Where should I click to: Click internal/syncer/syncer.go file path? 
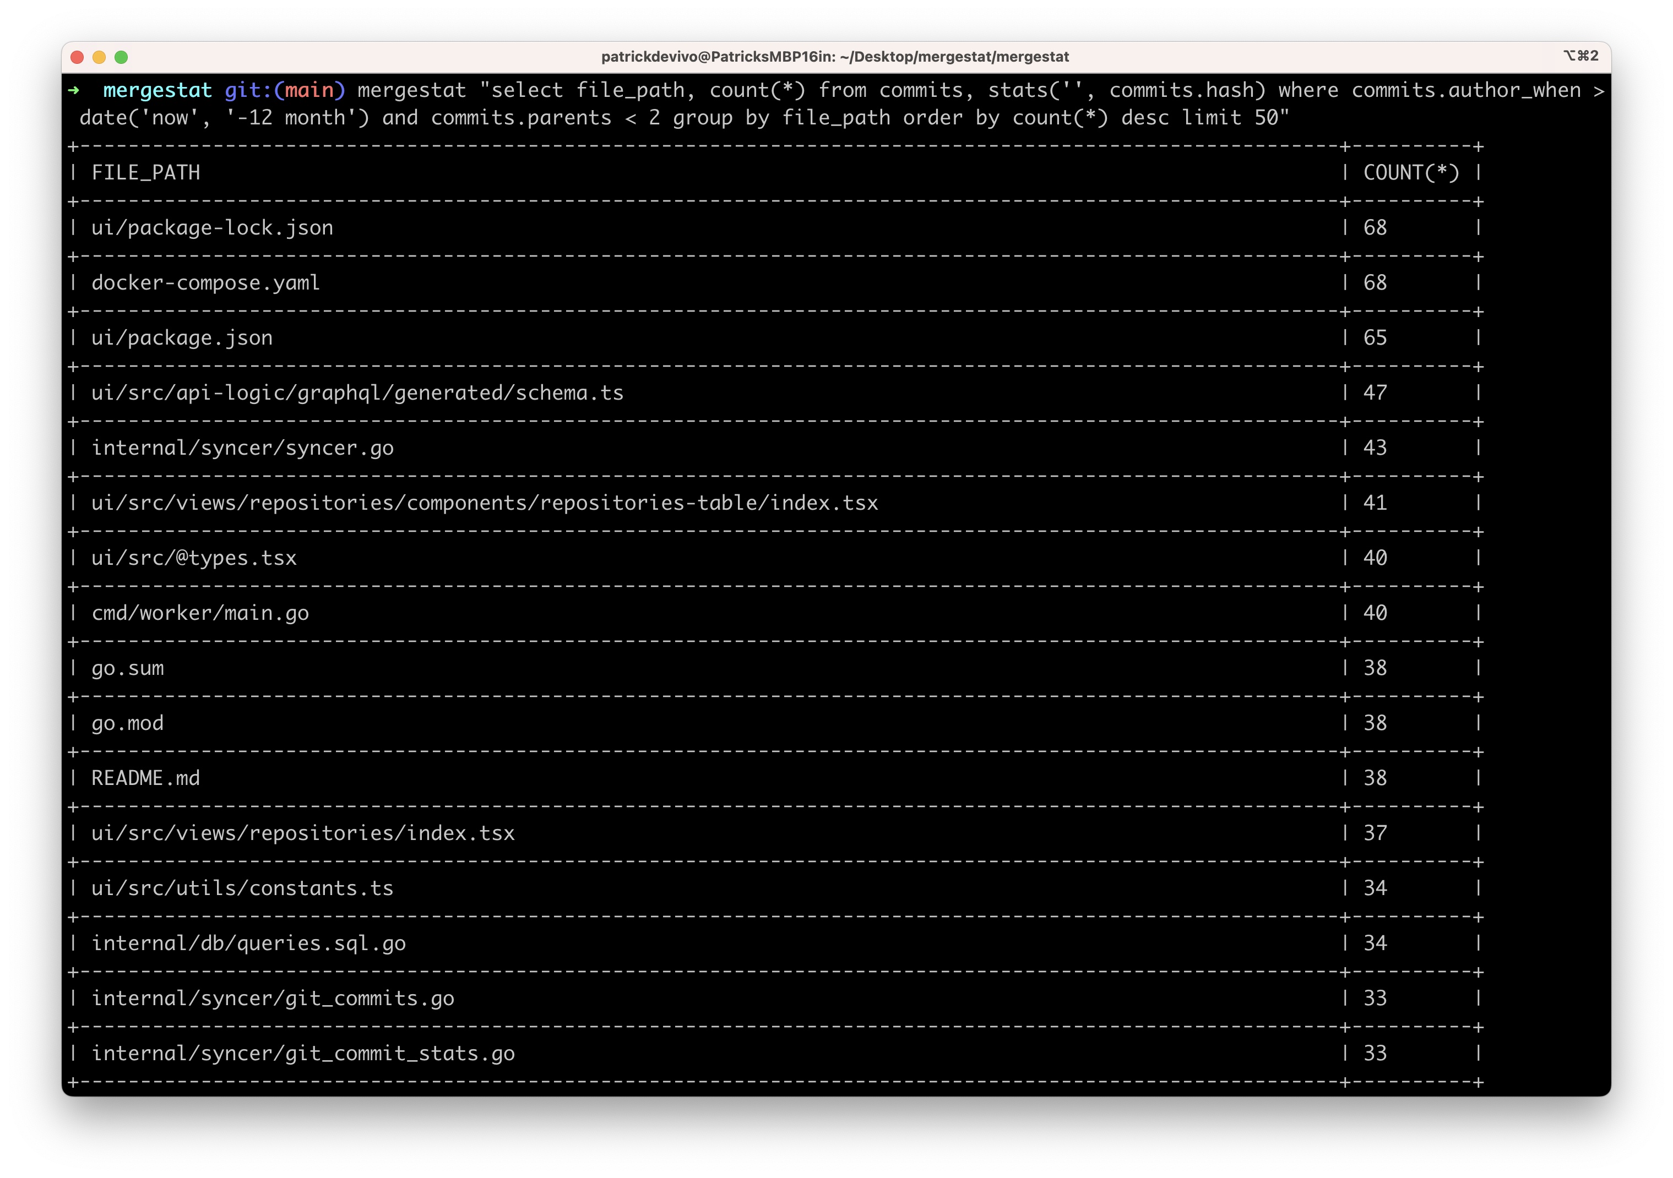pyautogui.click(x=243, y=448)
